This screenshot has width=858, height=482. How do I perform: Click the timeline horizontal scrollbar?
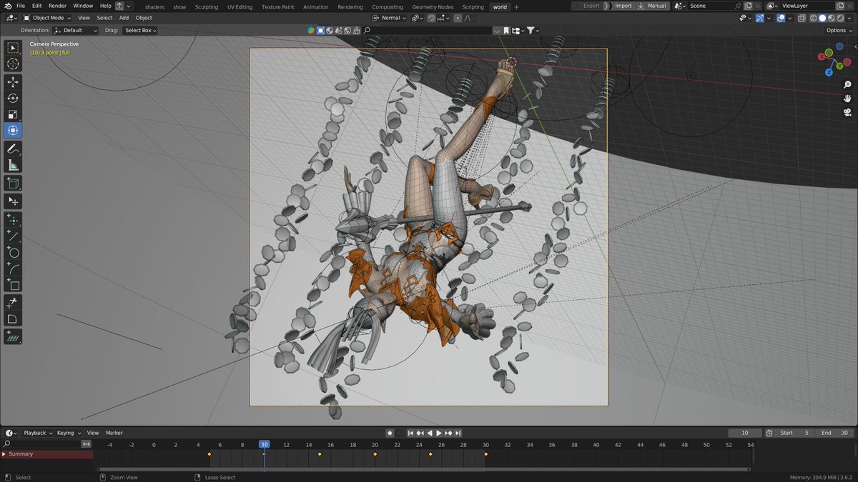[423, 469]
